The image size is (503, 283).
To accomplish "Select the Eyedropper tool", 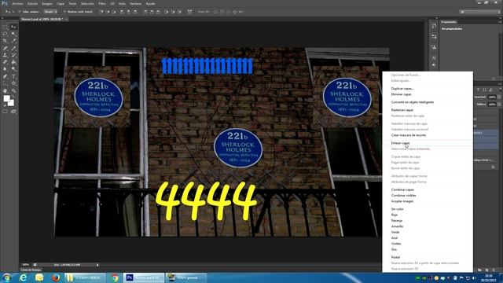I will point(13,41).
